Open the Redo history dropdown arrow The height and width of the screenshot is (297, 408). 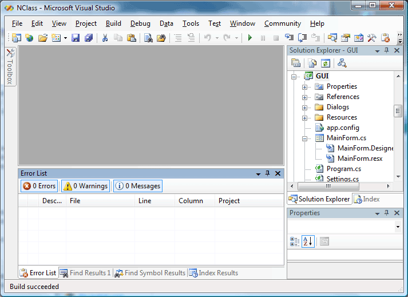tap(236, 38)
